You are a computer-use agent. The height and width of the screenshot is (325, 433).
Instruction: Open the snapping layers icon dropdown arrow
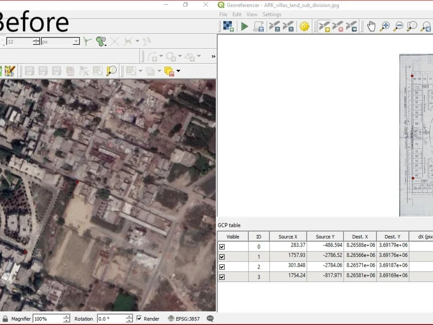point(106,45)
